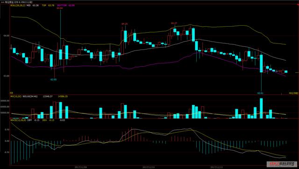Click the watermark logo in bottom-right corner

(281, 164)
